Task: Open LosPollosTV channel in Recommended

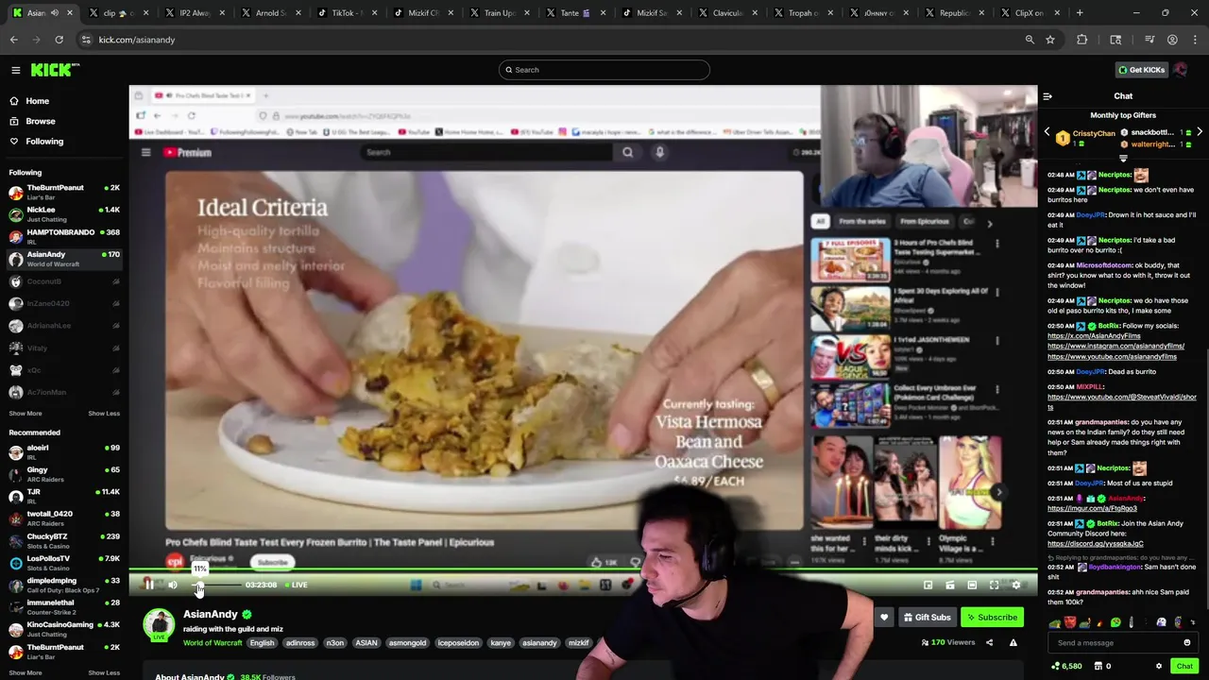Action: click(x=64, y=562)
